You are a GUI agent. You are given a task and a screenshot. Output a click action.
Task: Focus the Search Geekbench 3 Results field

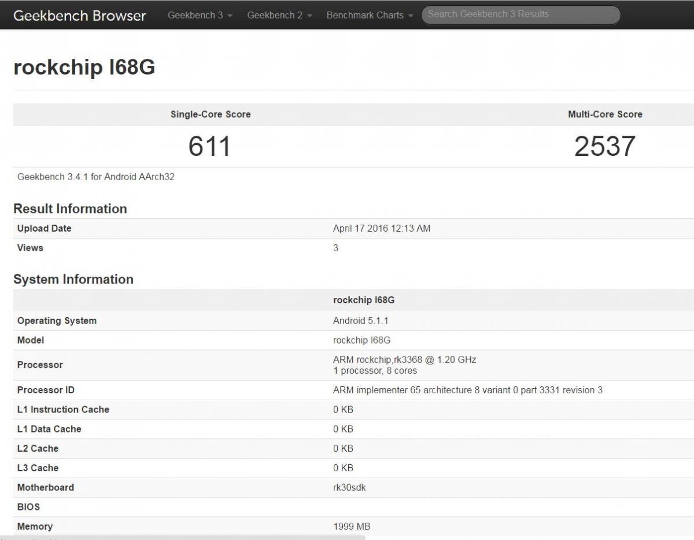520,15
